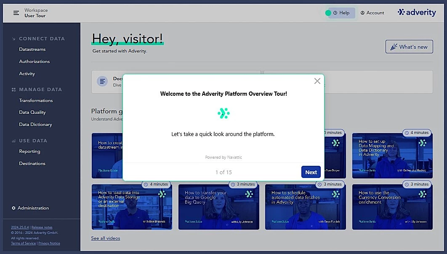Image resolution: width=447 pixels, height=254 pixels.
Task: Click the Administration gear icon
Action: [13, 208]
